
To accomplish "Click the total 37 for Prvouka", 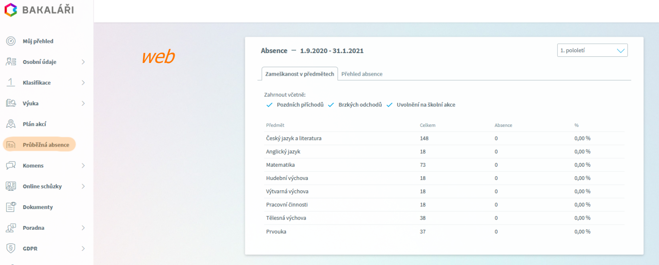I will tap(423, 232).
